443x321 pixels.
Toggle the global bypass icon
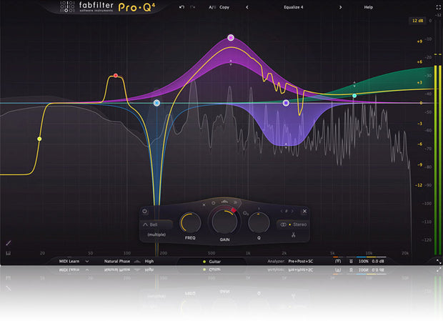pos(338,262)
